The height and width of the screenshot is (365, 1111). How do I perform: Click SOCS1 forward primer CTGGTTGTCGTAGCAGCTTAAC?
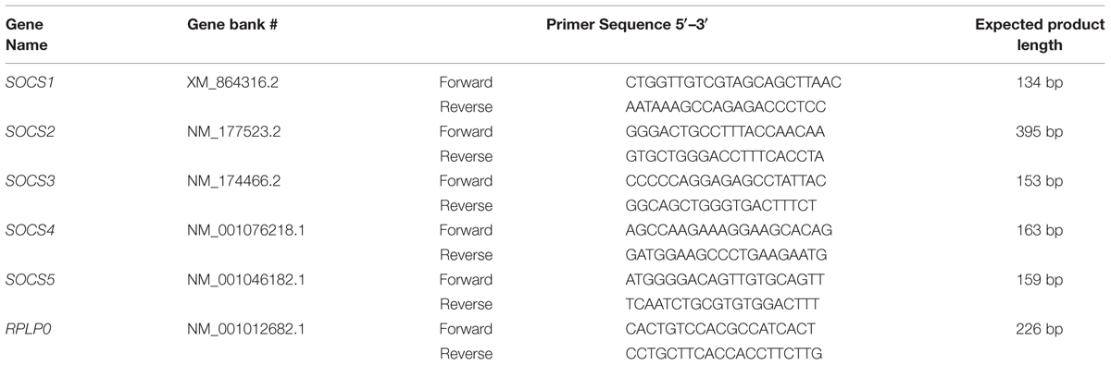tap(733, 81)
